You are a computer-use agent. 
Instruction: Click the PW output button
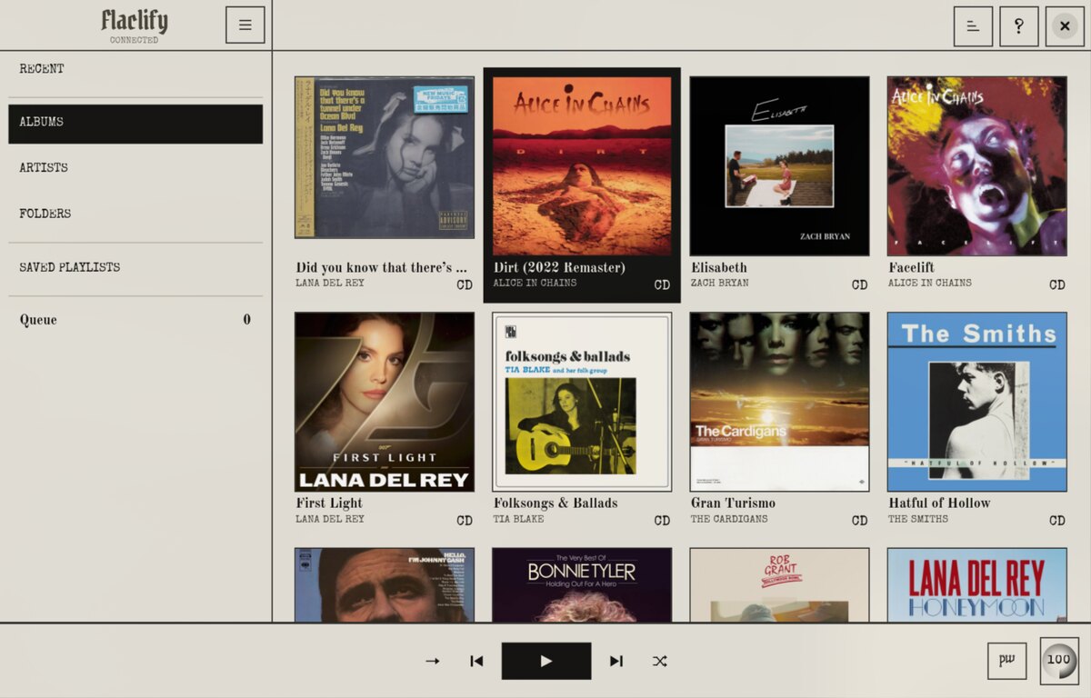1007,661
